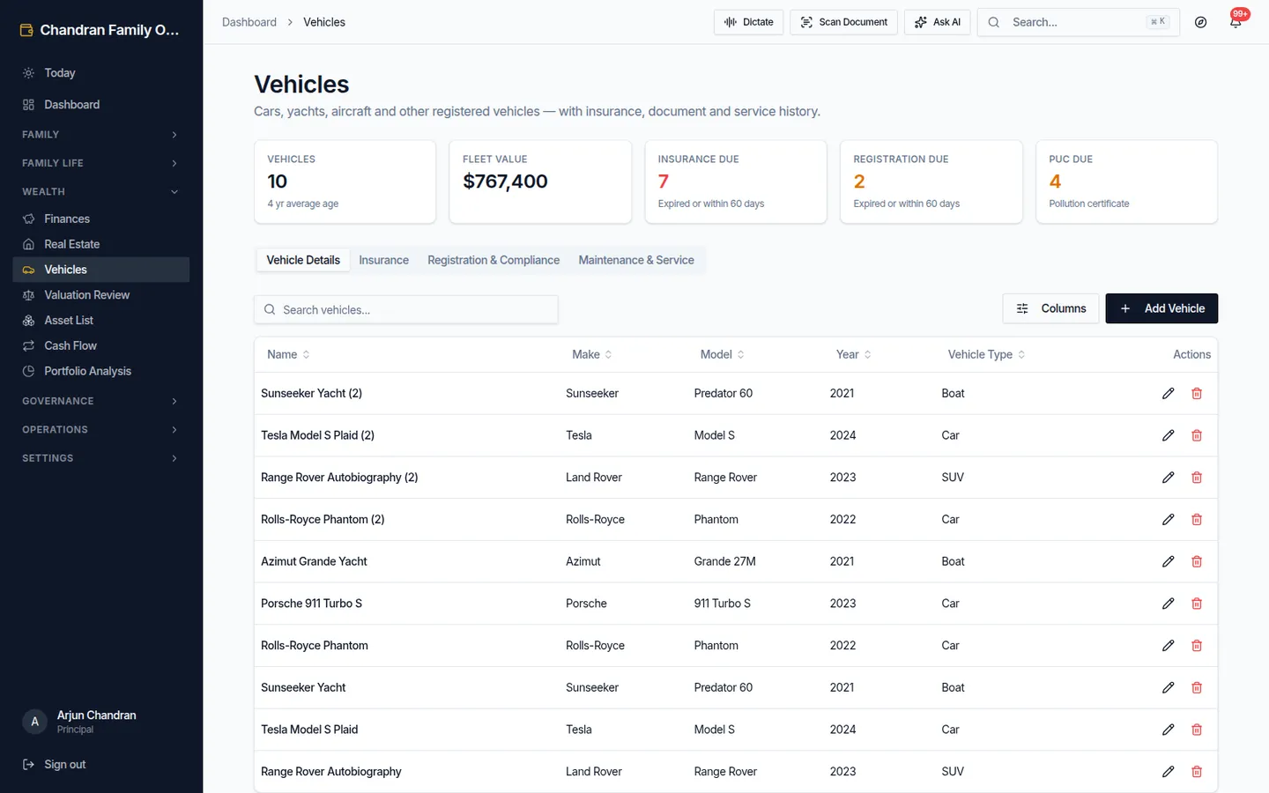Edit the Azimut Grande Yacht row
The width and height of the screenshot is (1269, 793).
click(1168, 561)
